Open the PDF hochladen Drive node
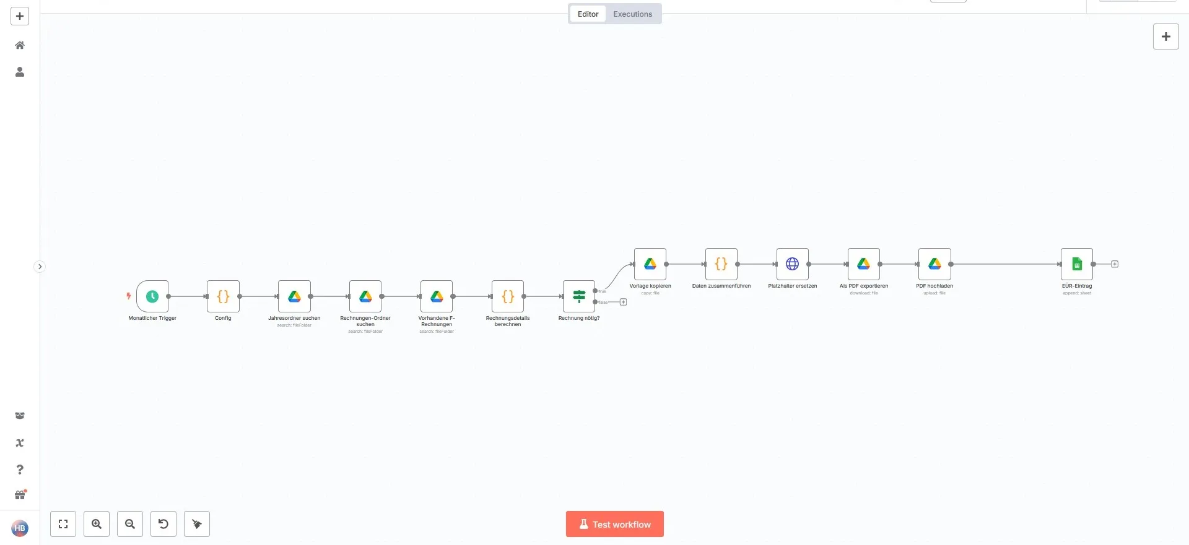Image resolution: width=1189 pixels, height=545 pixels. coord(934,264)
